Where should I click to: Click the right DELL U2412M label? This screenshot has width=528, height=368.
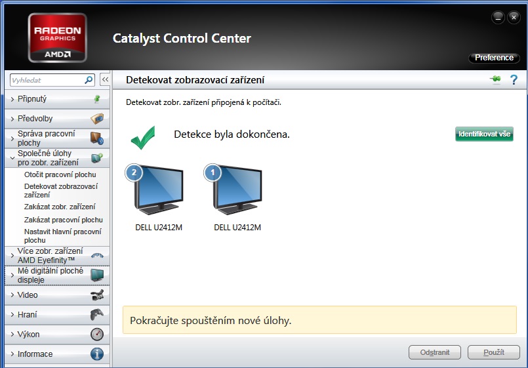[237, 228]
